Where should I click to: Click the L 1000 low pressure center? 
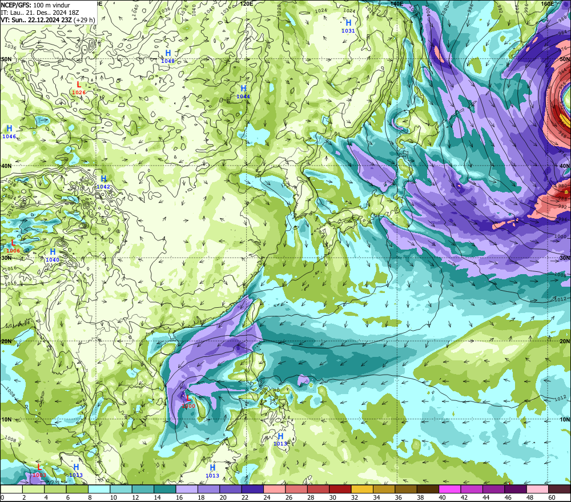(x=188, y=401)
